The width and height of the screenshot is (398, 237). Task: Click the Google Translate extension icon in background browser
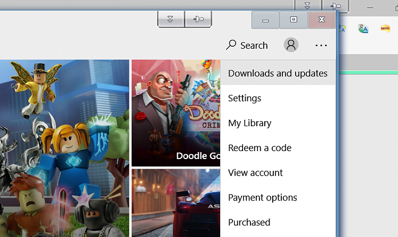[x=363, y=29]
